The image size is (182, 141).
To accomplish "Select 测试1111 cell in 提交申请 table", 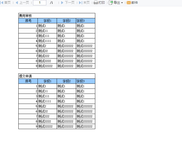I will [x=47, y=101].
